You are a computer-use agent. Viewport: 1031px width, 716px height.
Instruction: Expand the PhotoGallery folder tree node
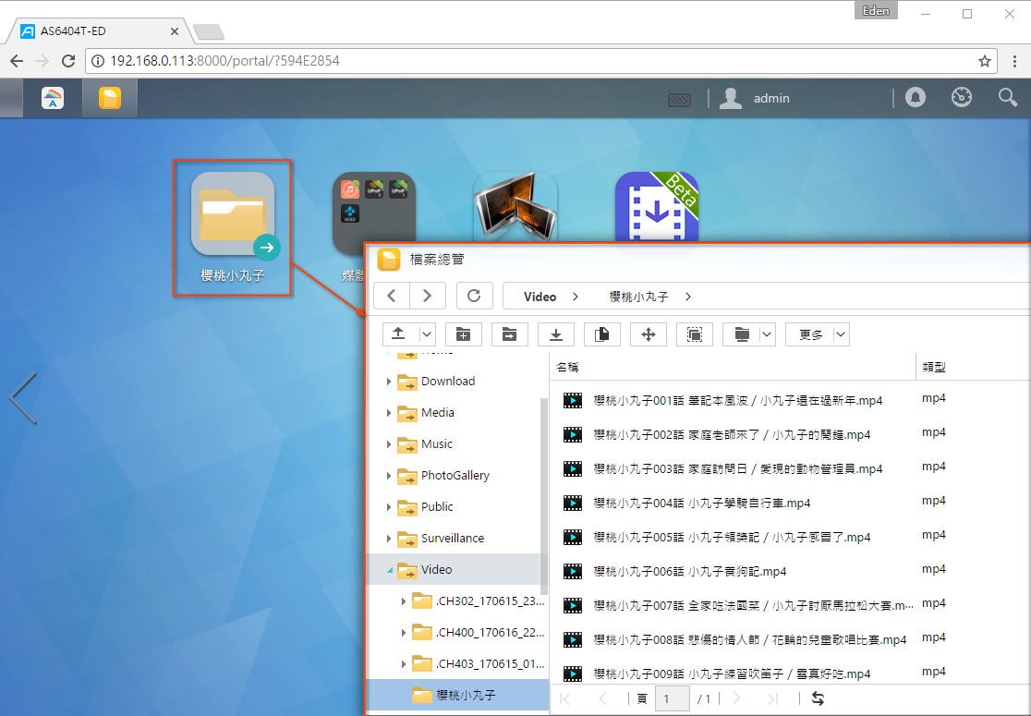pyautogui.click(x=389, y=476)
